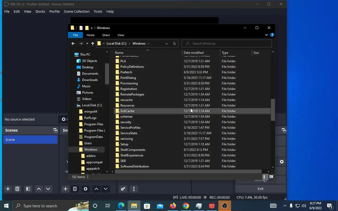
Task: Expand the Explorer ribbon chevron
Action: [266, 35]
